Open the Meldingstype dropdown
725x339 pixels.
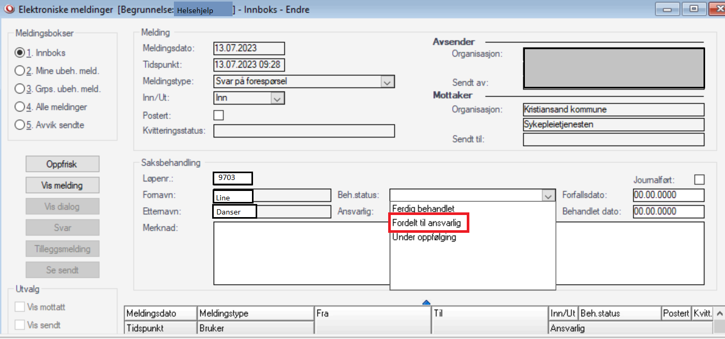(387, 82)
